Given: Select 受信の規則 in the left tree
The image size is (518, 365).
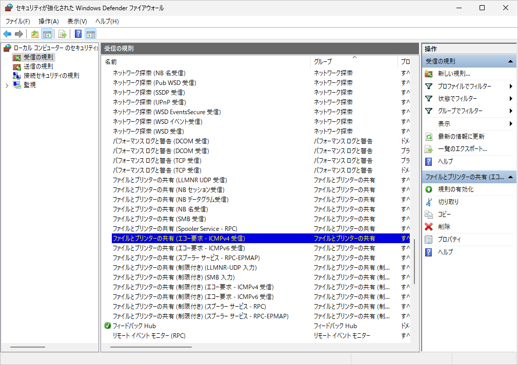Looking at the screenshot, I should [38, 57].
